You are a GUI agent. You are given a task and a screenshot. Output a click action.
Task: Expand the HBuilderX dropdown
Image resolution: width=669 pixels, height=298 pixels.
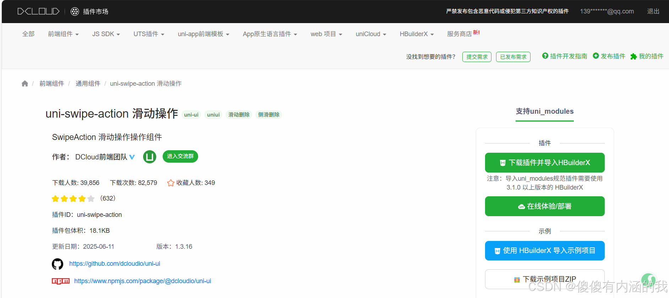417,34
